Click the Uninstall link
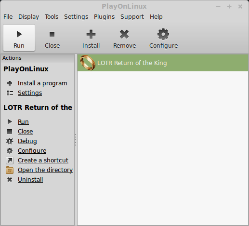 click(x=30, y=180)
